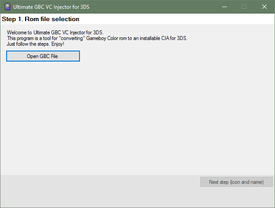Minimize the Ultimate GBC VC Injector window
Image resolution: width=275 pixels, height=208 pixels.
click(224, 7)
